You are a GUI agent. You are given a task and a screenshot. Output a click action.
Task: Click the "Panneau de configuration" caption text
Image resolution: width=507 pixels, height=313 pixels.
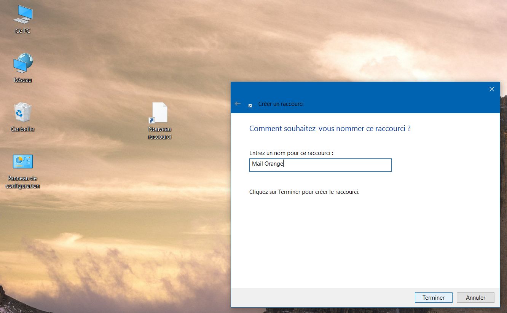click(x=23, y=182)
